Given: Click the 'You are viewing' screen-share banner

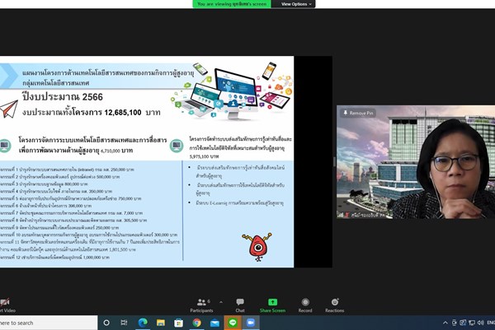Looking at the screenshot, I should click(x=232, y=4).
